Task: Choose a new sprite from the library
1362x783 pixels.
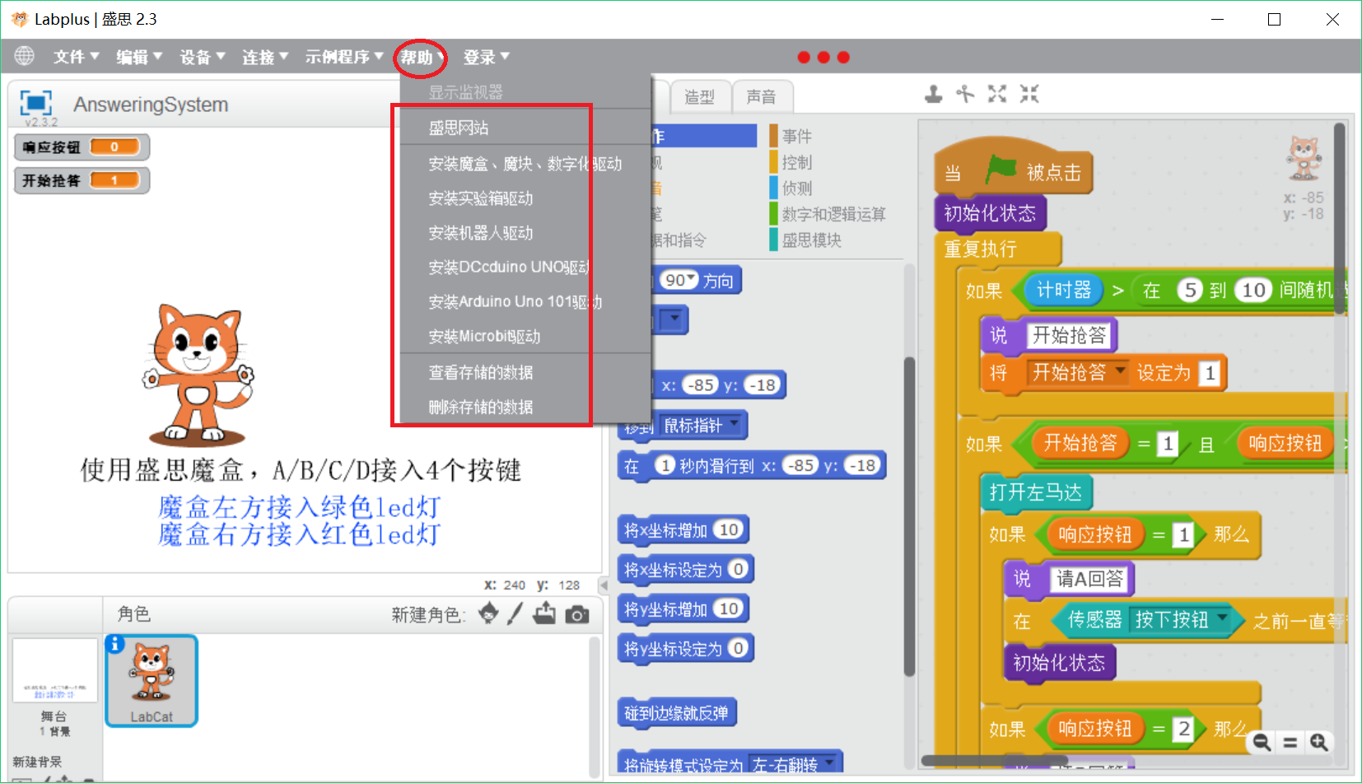Action: (x=488, y=613)
